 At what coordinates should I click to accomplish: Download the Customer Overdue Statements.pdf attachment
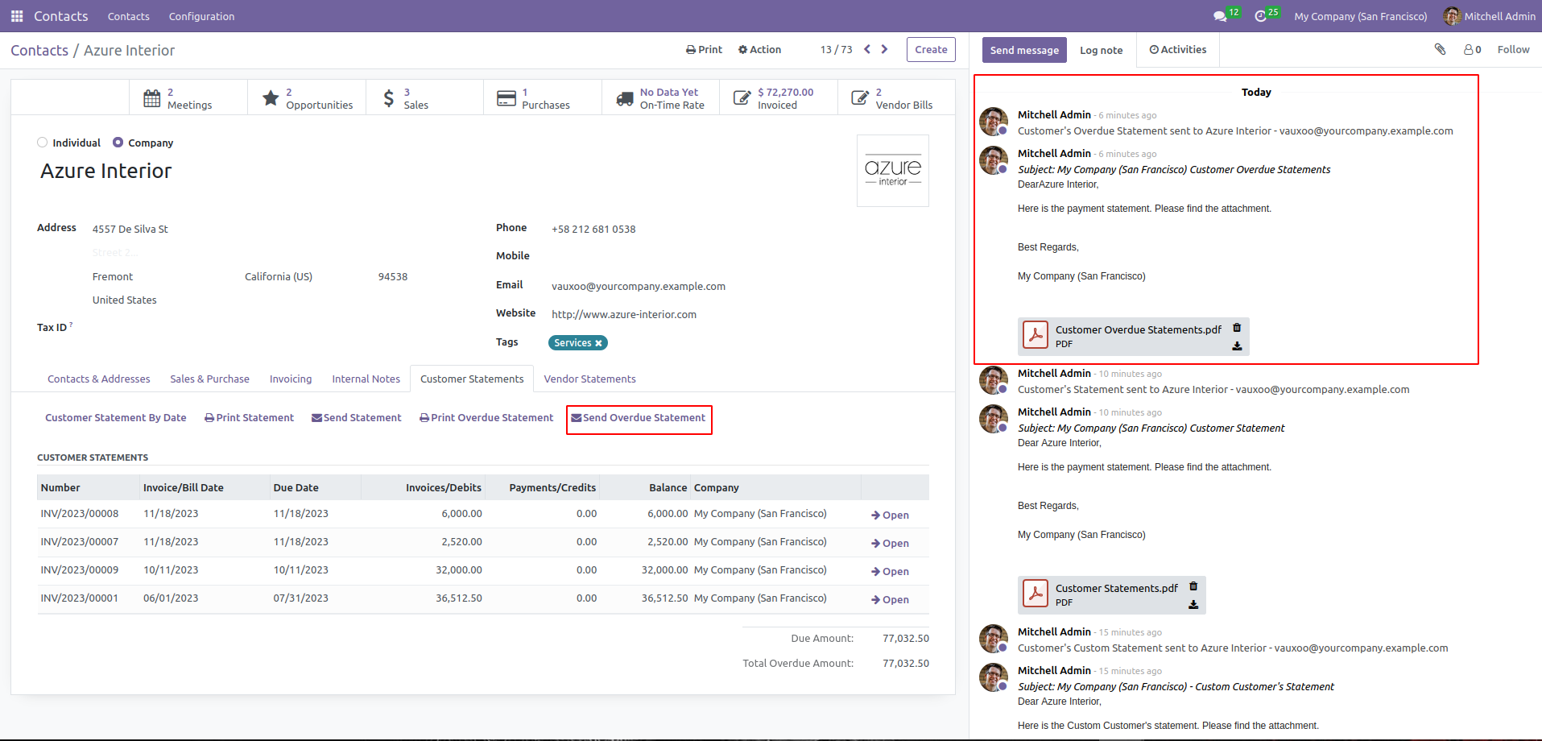1237,346
